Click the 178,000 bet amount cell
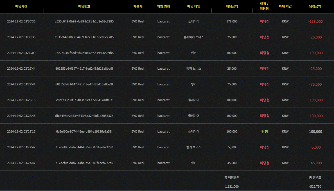The image size is (334, 191). (x=232, y=21)
